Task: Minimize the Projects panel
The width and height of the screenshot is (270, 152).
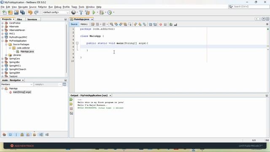Action: (66, 19)
